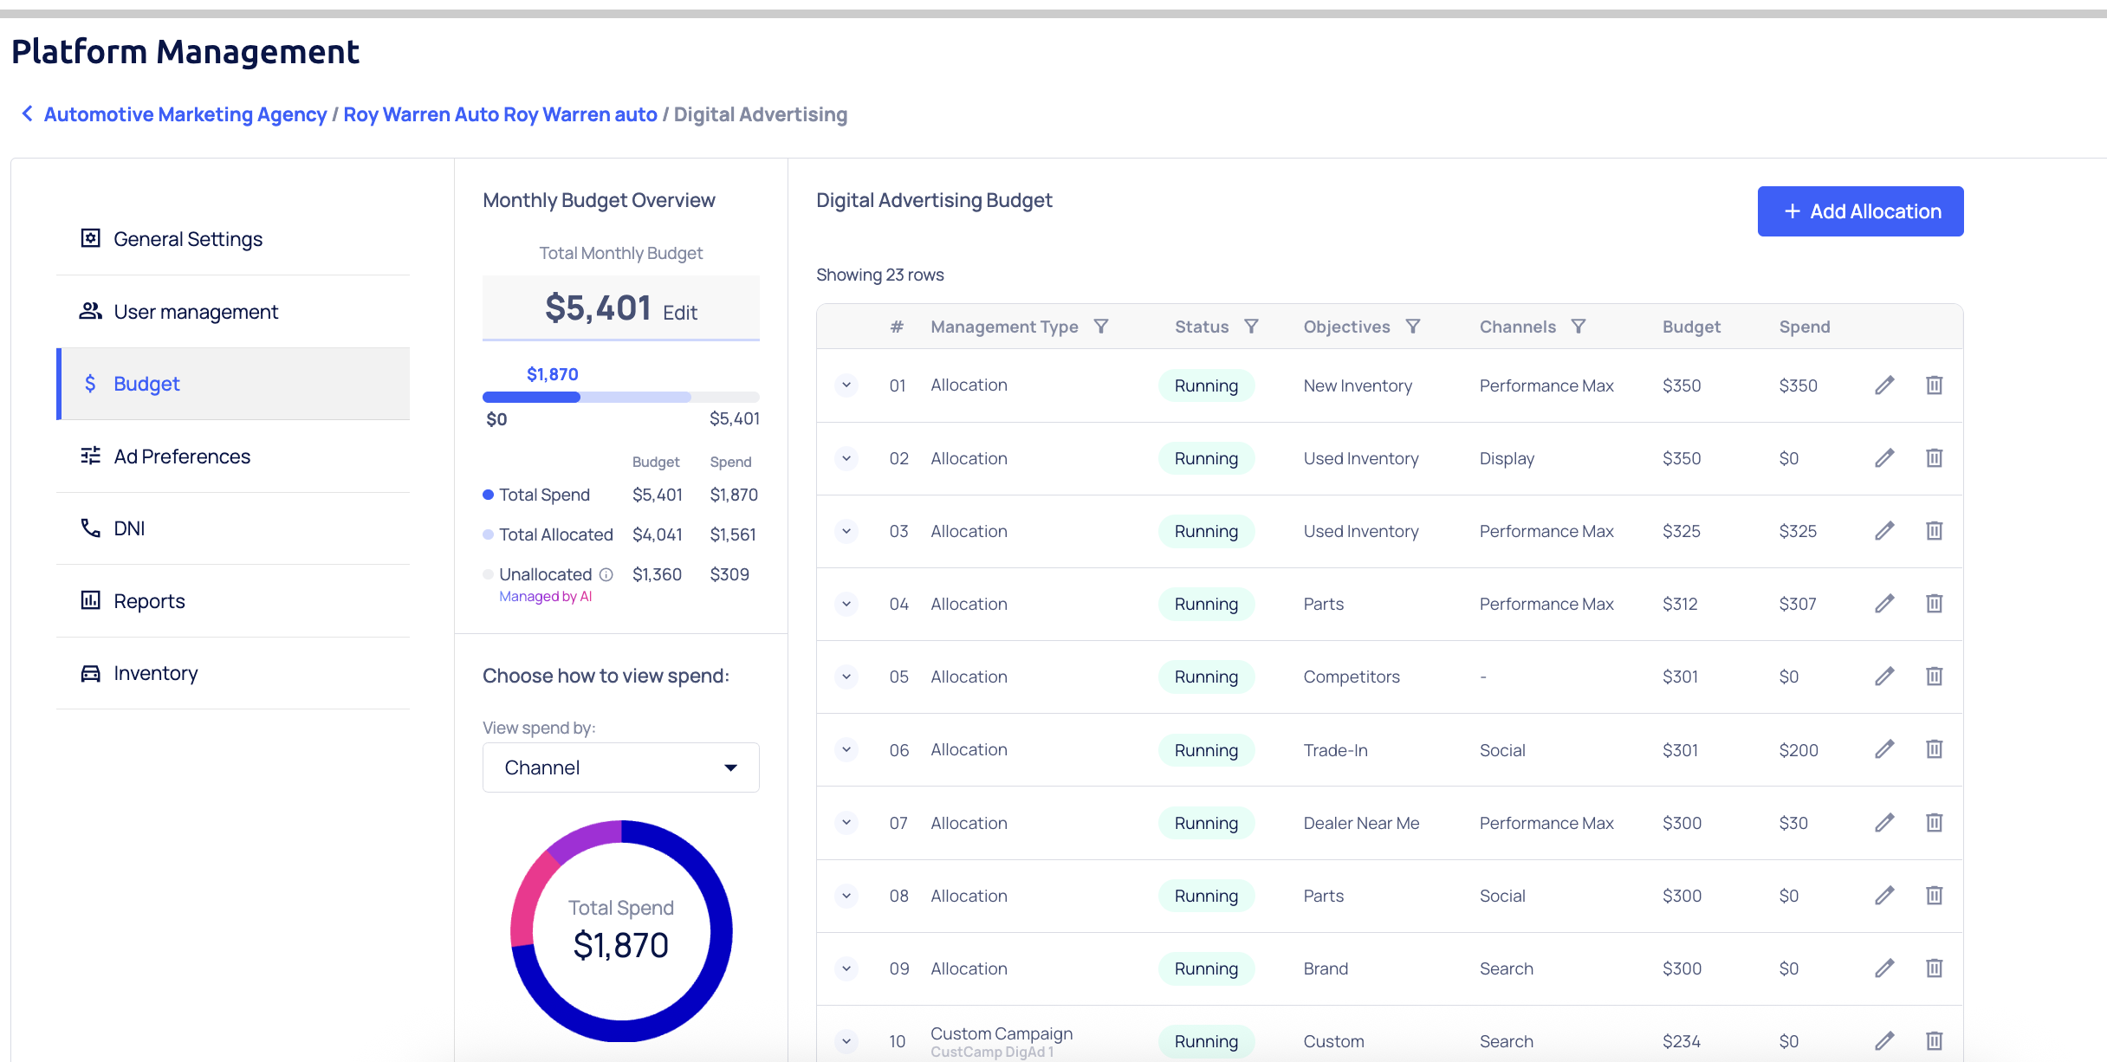Filter by Channels using funnel icon

click(x=1579, y=327)
